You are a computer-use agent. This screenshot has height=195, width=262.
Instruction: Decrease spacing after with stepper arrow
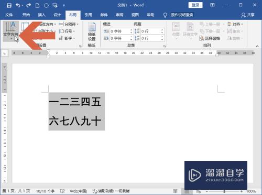click(162, 40)
